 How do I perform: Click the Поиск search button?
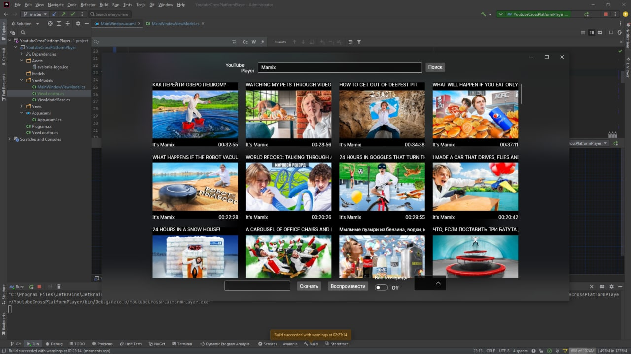435,67
